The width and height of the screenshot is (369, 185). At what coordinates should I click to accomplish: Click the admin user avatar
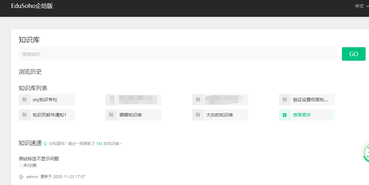click(21, 177)
